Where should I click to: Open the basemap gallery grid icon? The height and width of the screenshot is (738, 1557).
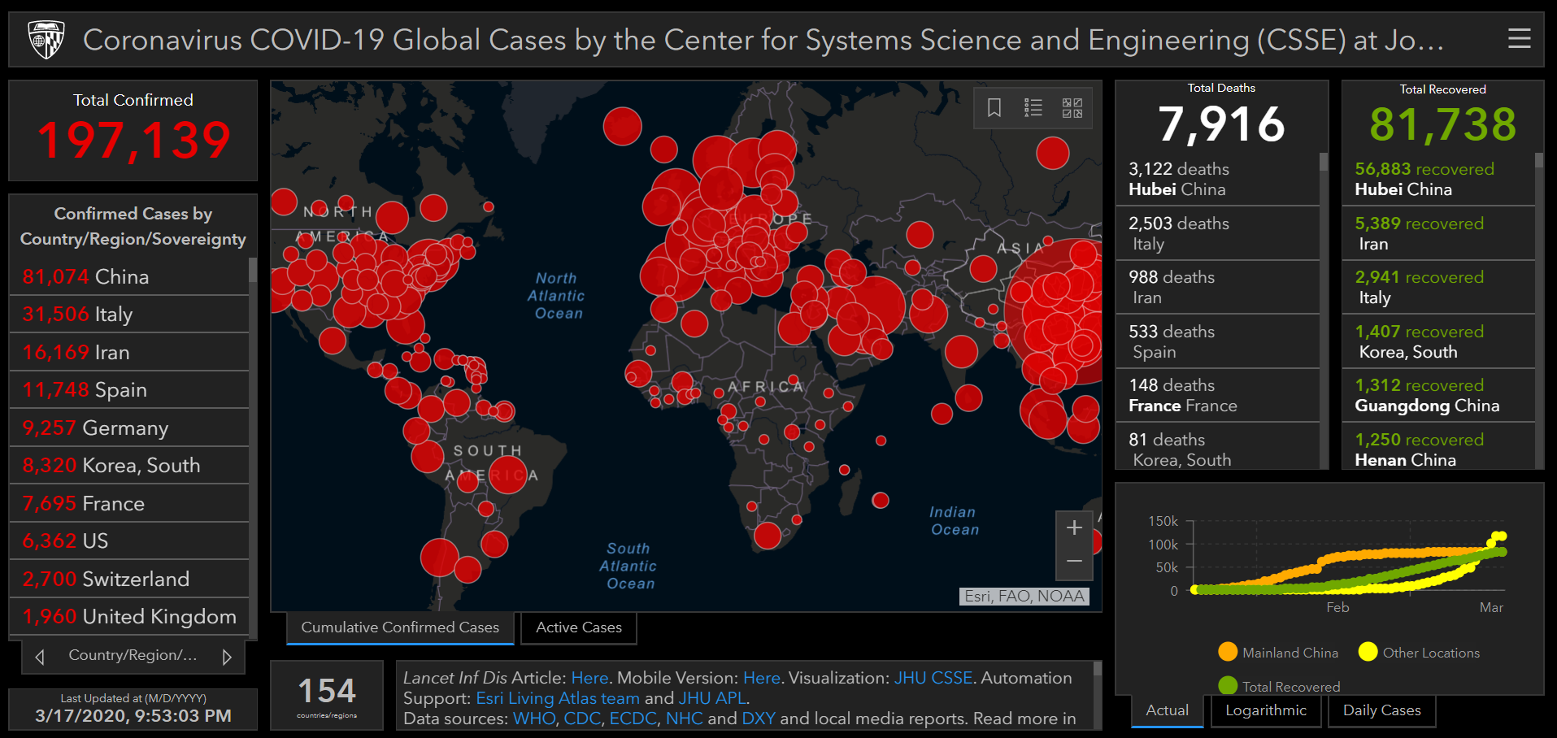coord(1072,108)
